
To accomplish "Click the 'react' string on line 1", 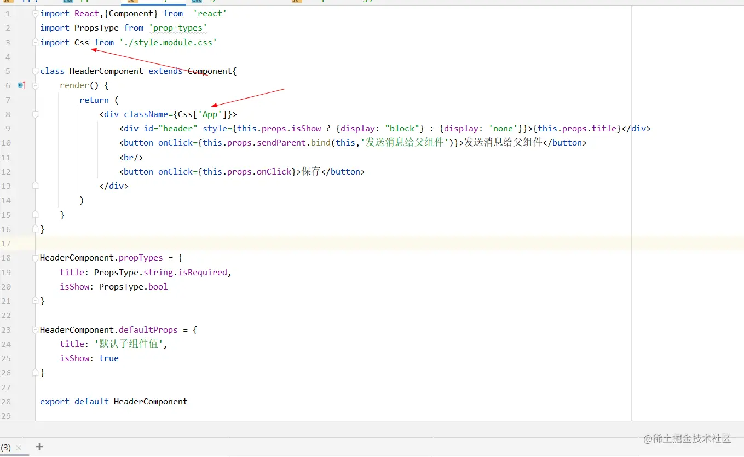I will 210,13.
